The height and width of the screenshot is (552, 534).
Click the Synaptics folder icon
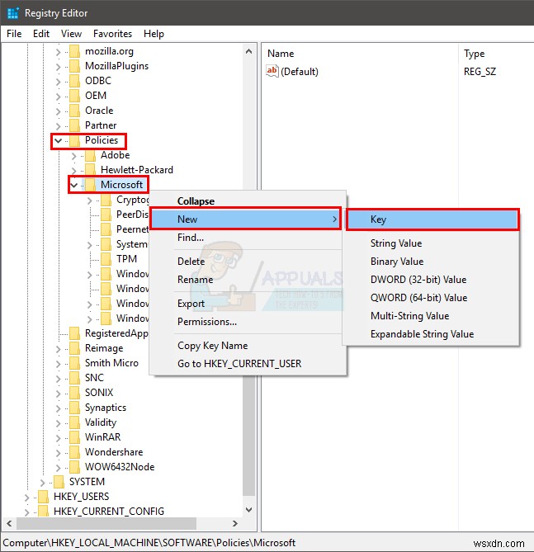[x=74, y=408]
